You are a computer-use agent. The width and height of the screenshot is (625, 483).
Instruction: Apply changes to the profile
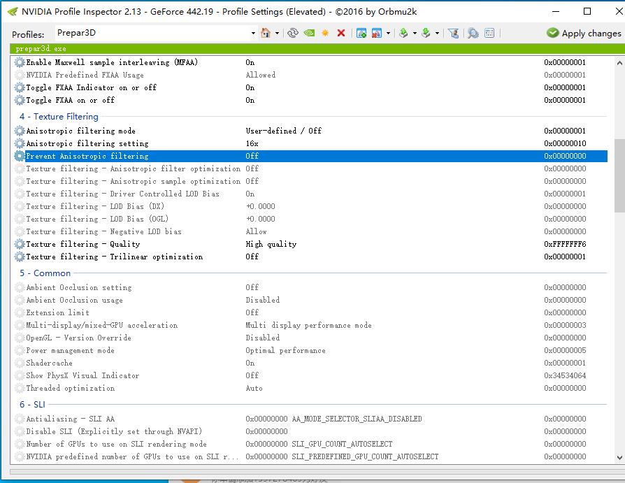tap(584, 33)
